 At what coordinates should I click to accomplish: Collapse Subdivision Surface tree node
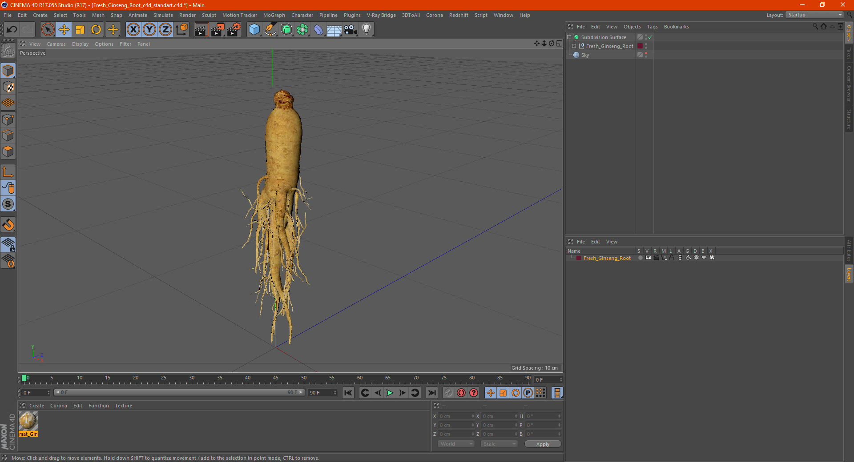569,37
